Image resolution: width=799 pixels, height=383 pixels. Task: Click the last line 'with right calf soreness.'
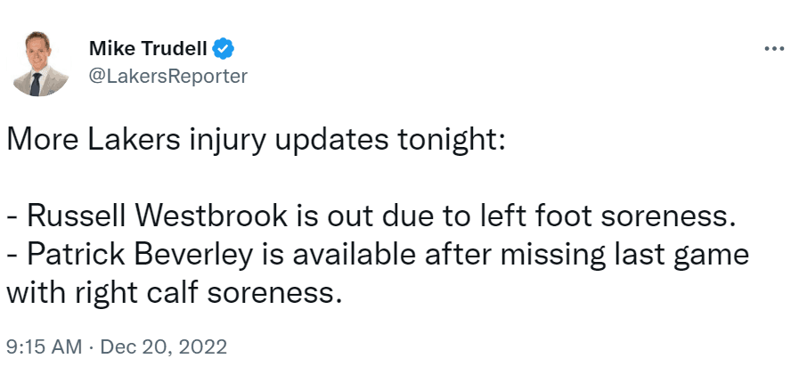tap(174, 294)
